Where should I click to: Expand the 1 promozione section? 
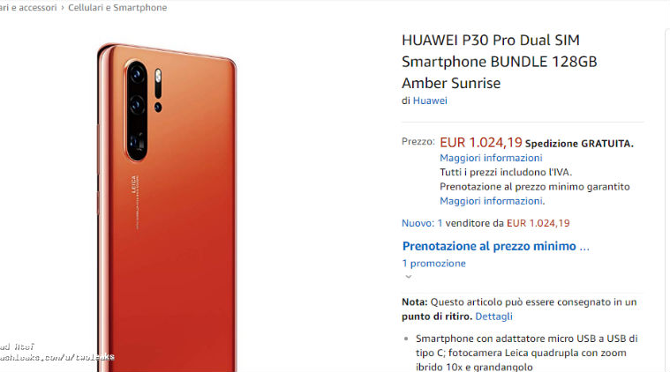click(433, 264)
